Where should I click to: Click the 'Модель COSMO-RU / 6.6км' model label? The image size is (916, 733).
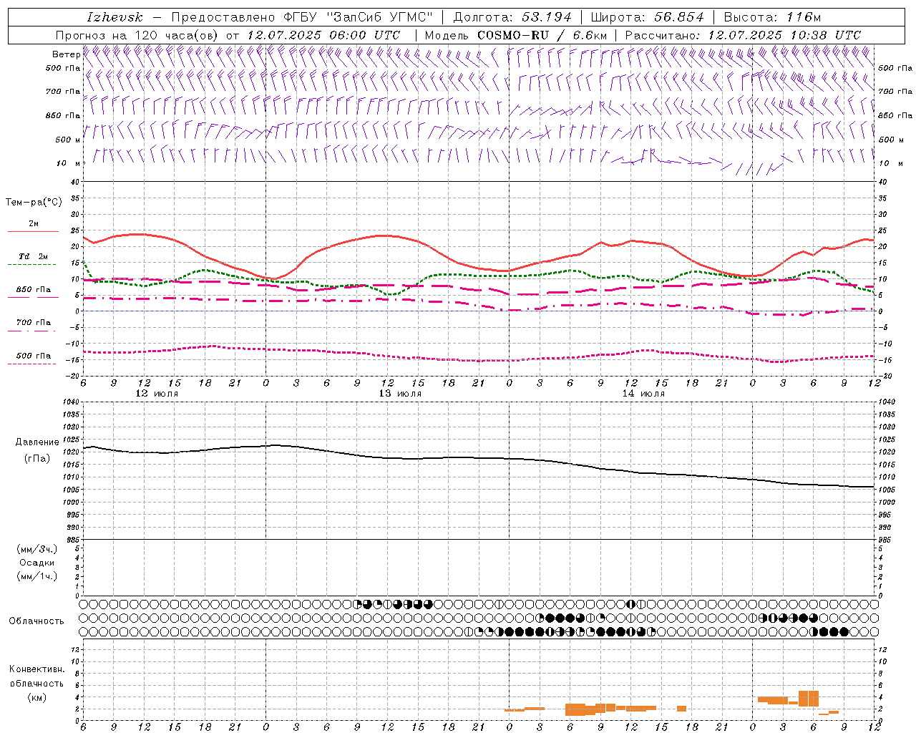click(516, 35)
